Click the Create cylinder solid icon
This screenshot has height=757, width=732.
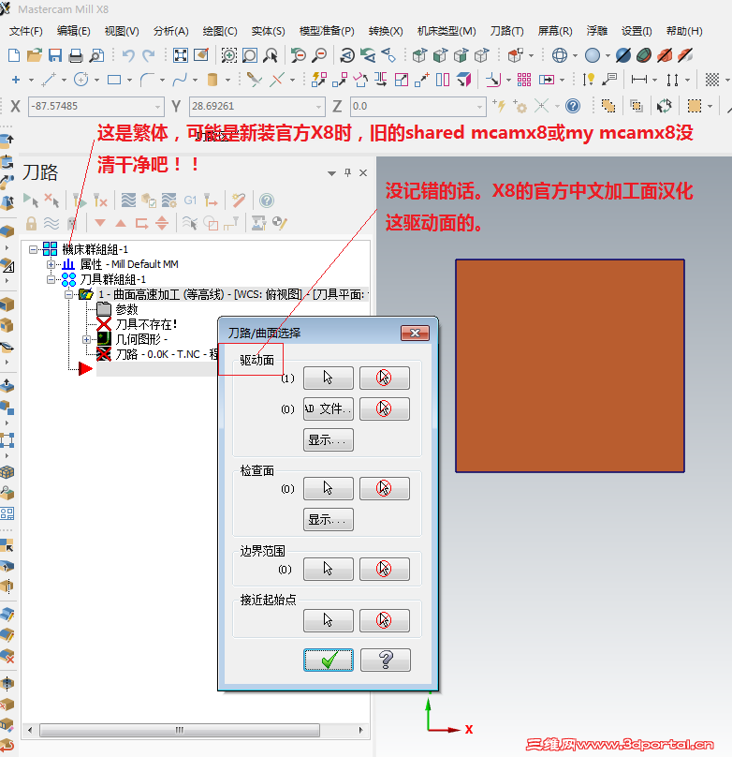212,80
